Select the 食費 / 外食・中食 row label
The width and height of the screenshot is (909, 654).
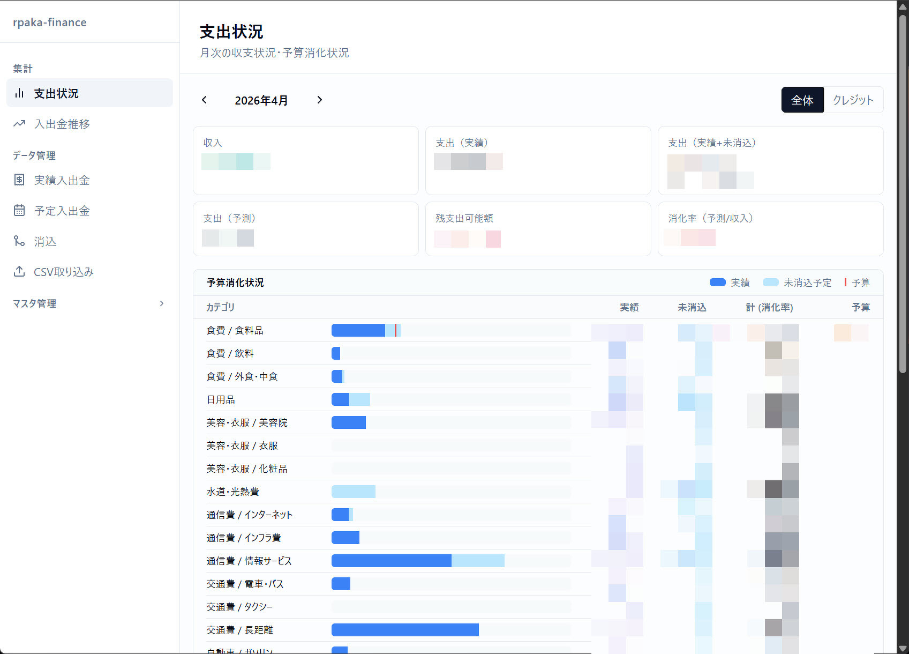point(242,376)
